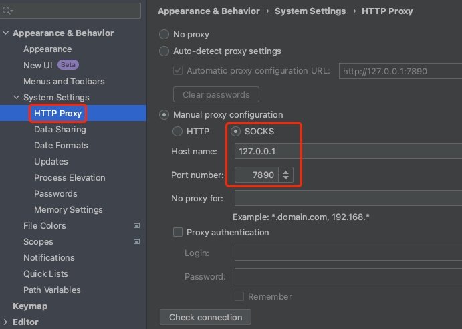Screen dimensions: 462x329
Task: Click the project-level icon beside File Colors
Action: (x=136, y=225)
